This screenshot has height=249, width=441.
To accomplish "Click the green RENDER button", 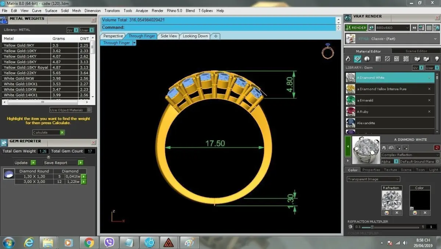I will [356, 28].
